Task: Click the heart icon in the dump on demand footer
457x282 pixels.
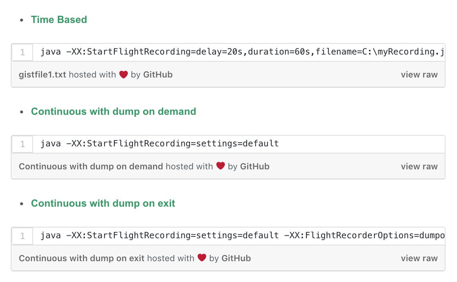Action: [x=221, y=166]
